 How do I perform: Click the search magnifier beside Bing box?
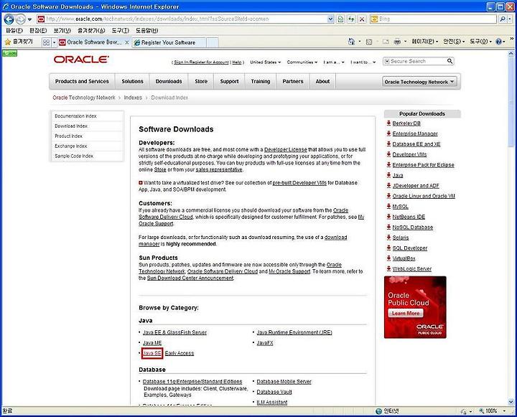click(x=502, y=19)
